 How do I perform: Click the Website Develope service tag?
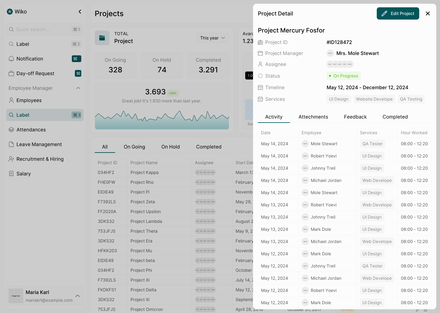pyautogui.click(x=374, y=99)
